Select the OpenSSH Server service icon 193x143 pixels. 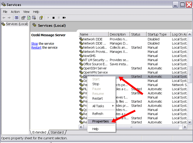pos(81,68)
